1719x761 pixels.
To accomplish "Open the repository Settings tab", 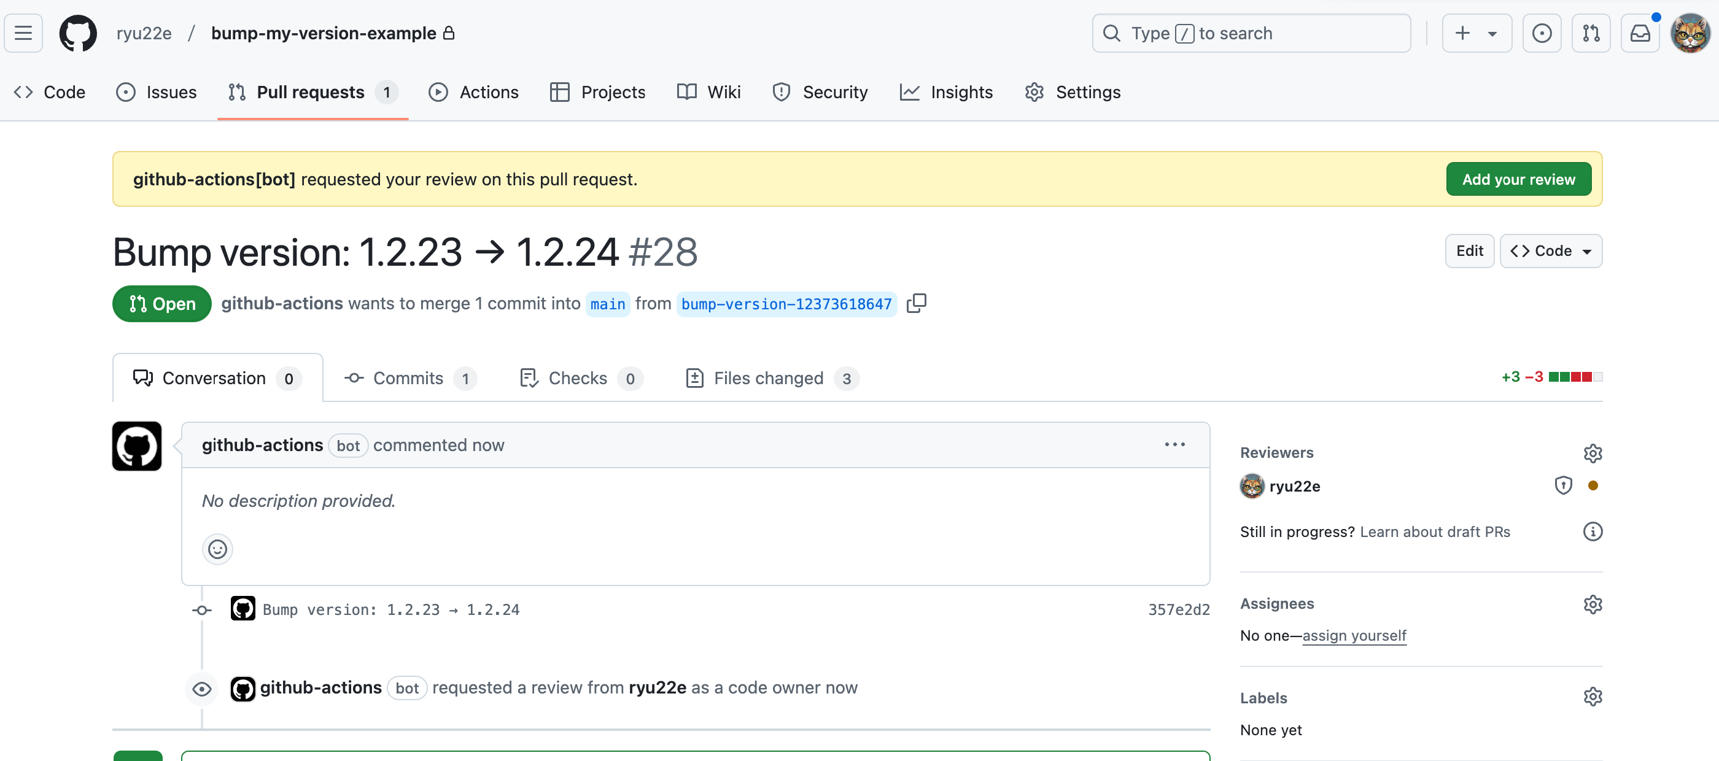I will coord(1073,92).
